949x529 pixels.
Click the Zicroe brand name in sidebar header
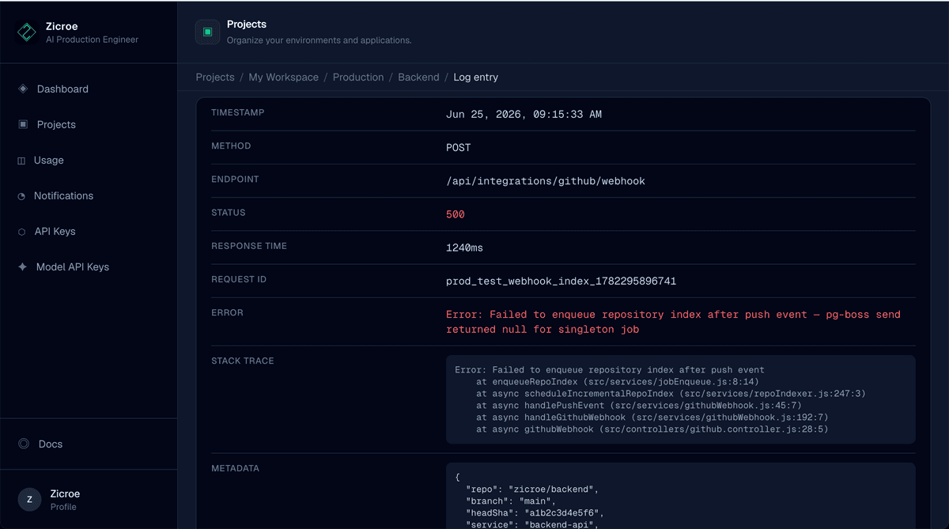62,26
